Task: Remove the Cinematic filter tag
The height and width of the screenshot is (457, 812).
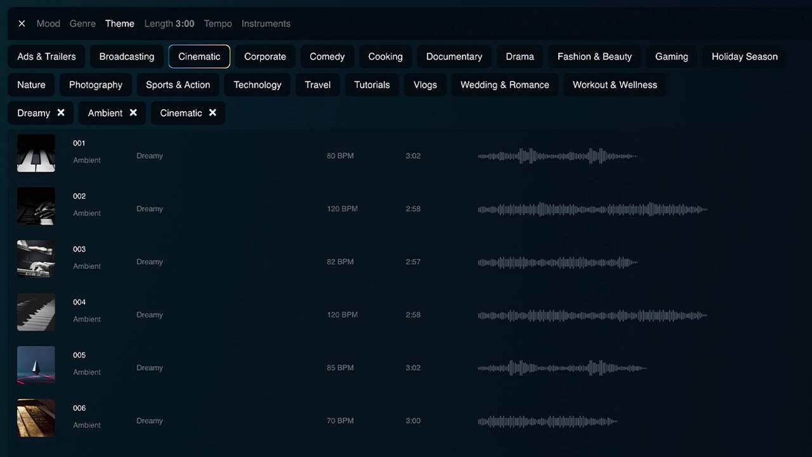Action: pyautogui.click(x=213, y=112)
